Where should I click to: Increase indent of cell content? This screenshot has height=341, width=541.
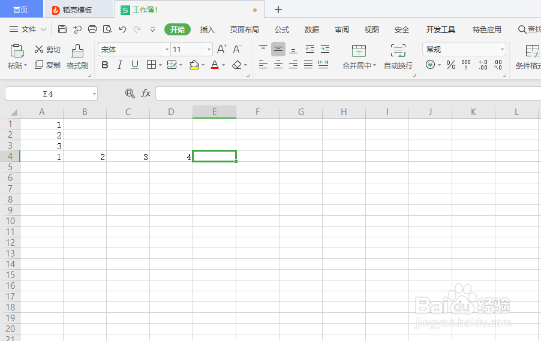pyautogui.click(x=325, y=49)
